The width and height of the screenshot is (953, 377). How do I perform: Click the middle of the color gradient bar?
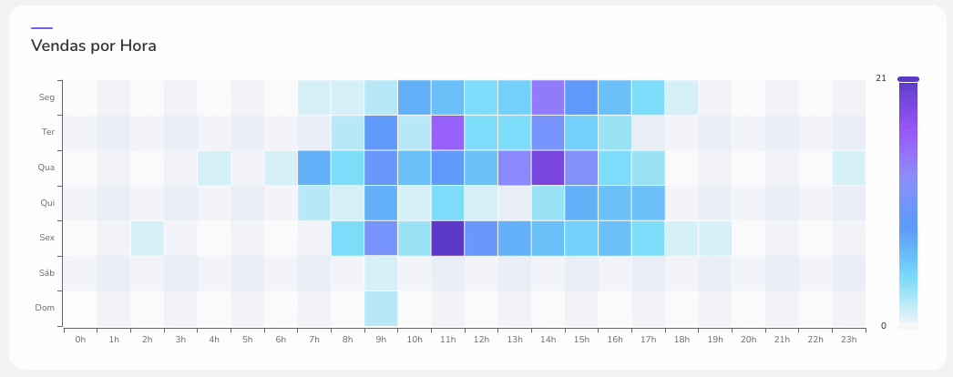[907, 202]
